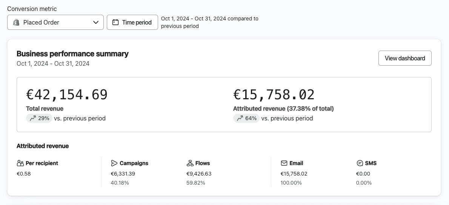
Task: Click the Flows revenue value €9,426.63
Action: tap(199, 174)
